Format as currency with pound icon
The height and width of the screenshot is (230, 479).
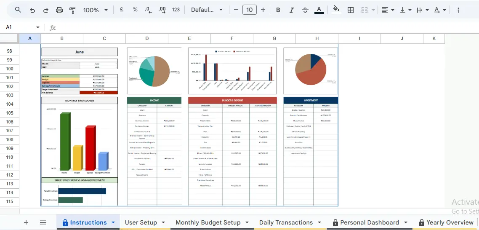point(122,10)
